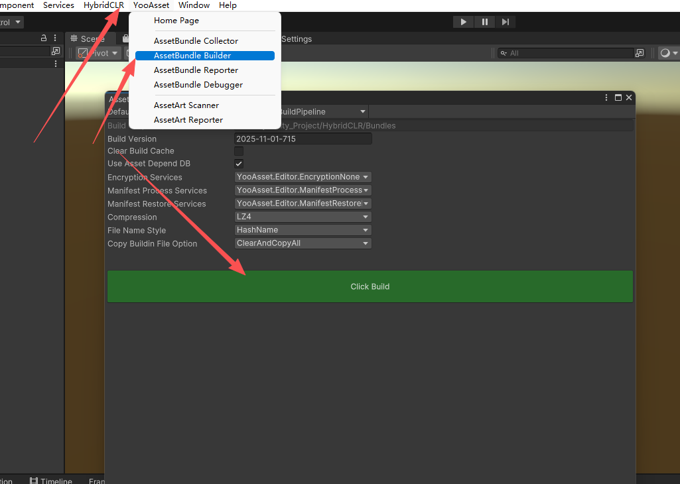Open the Encryption Services dropdown

(303, 177)
